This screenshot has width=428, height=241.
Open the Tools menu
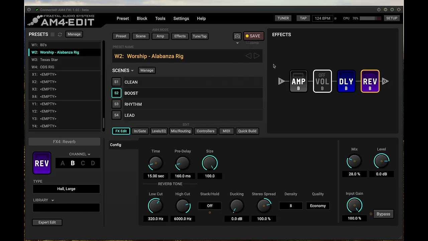click(x=160, y=18)
